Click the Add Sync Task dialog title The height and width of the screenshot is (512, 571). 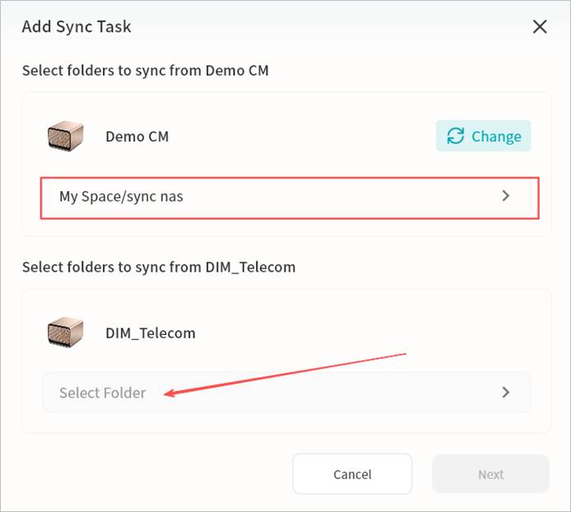click(77, 26)
